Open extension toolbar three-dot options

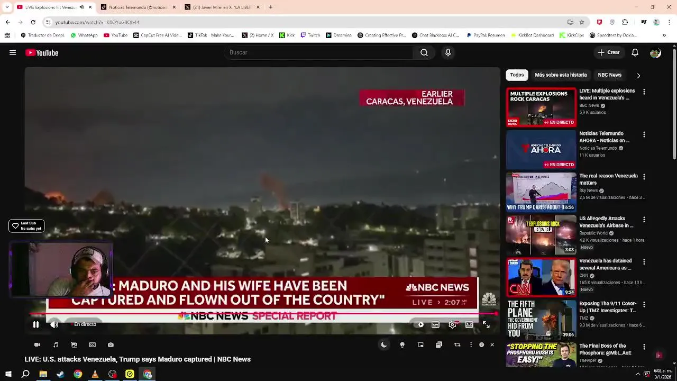[471, 344]
